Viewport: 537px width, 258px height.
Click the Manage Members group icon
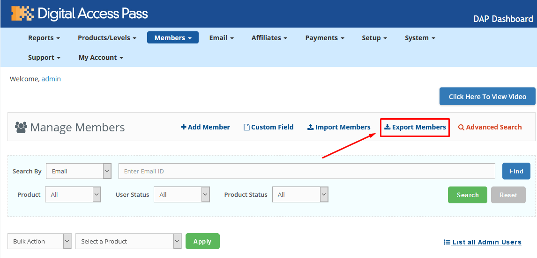21,127
